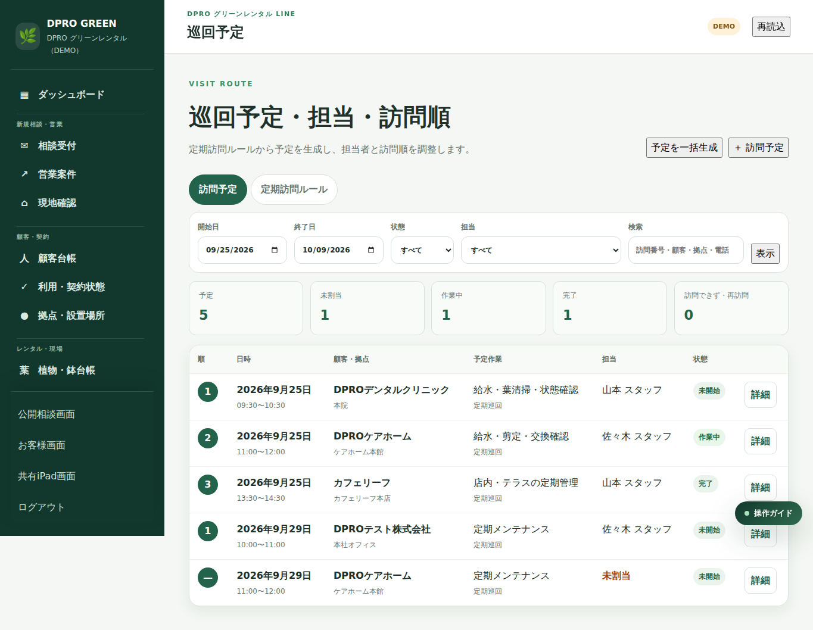The width and height of the screenshot is (813, 630).
Task: Switch to the 定期訪問ルール tab
Action: (x=294, y=189)
